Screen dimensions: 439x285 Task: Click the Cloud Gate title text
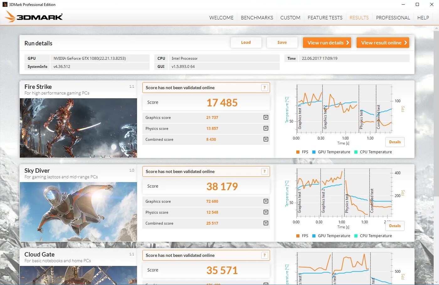pyautogui.click(x=40, y=254)
